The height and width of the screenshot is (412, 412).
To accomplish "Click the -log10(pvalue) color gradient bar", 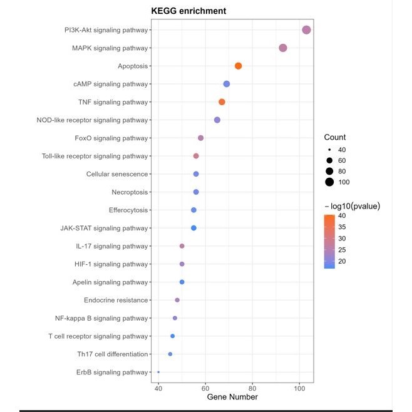I will pyautogui.click(x=329, y=242).
